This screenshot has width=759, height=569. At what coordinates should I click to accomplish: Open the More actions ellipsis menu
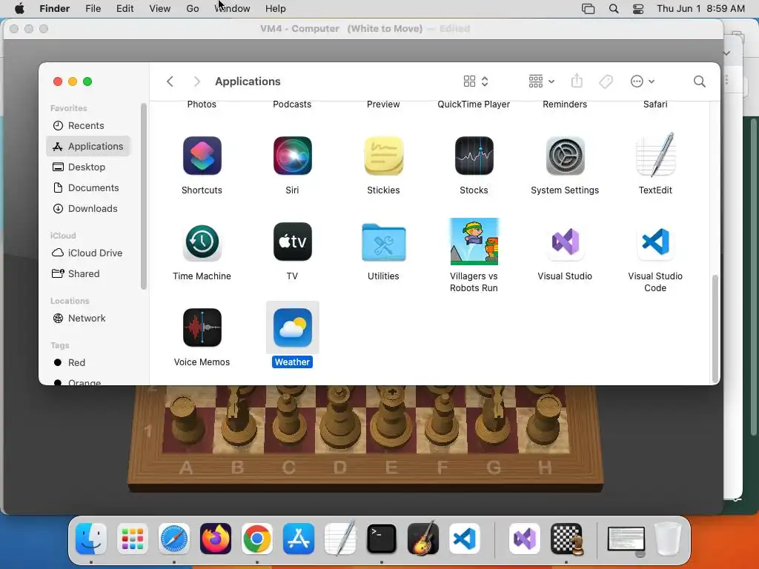coord(643,81)
